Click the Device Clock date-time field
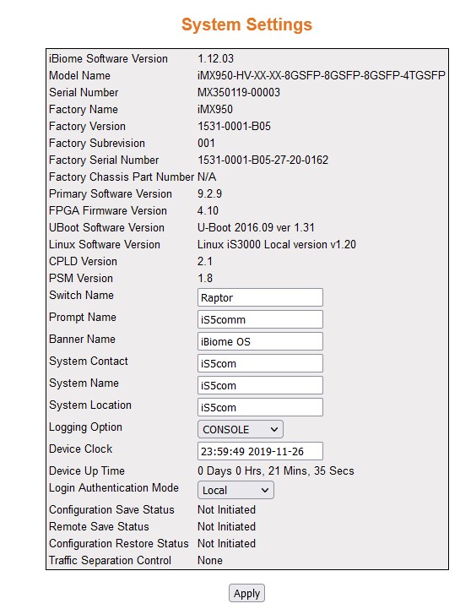Viewport: 460px width, 609px height. point(260,451)
